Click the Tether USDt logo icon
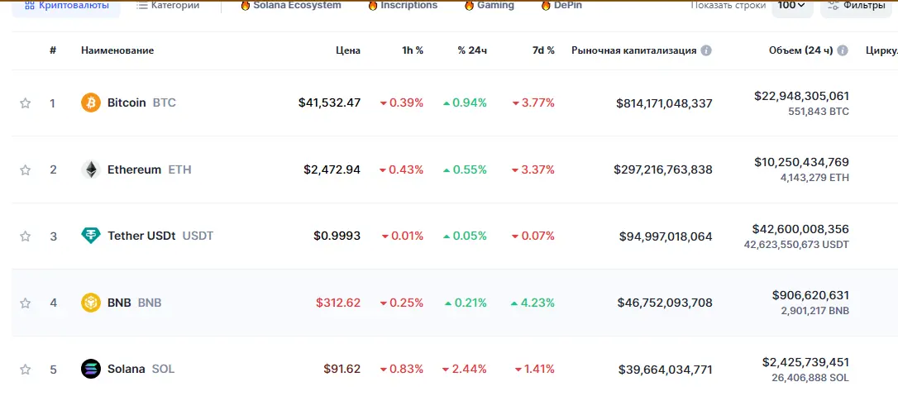Image resolution: width=898 pixels, height=401 pixels. (x=91, y=236)
